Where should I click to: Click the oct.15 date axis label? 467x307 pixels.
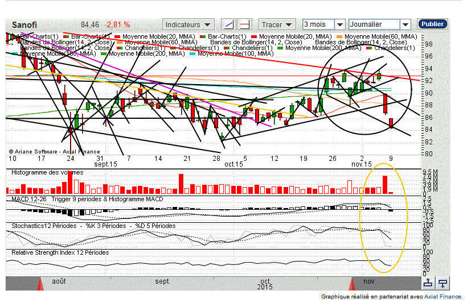pyautogui.click(x=234, y=164)
